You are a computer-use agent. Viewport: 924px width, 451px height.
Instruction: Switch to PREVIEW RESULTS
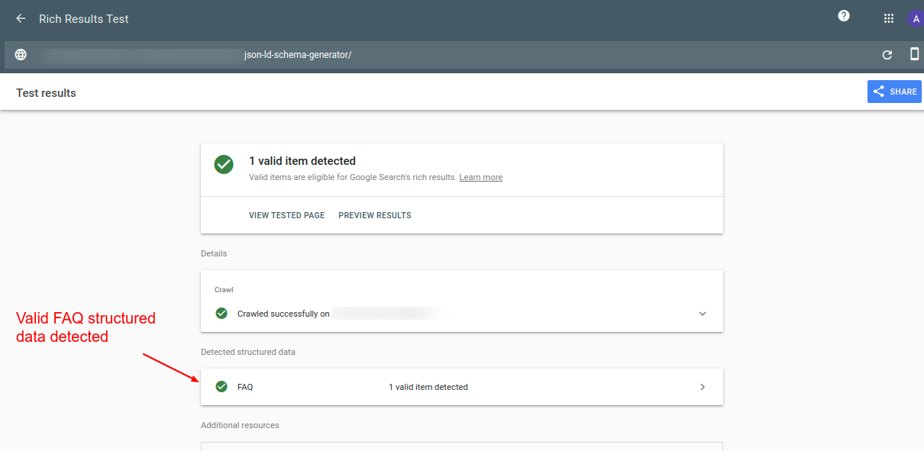pos(374,214)
